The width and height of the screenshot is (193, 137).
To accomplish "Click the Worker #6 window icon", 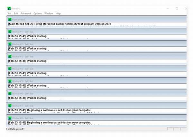I will 10,94.
